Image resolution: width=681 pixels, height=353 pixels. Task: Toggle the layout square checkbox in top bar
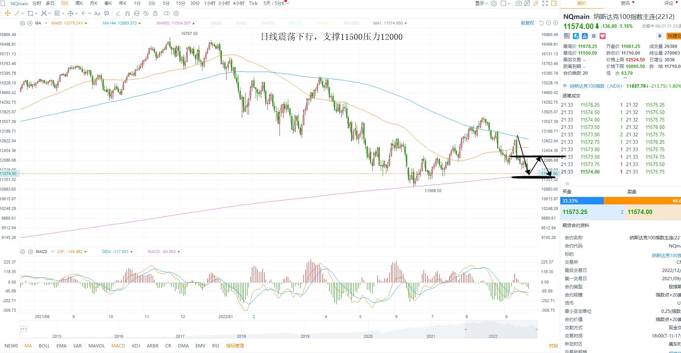[x=503, y=3]
